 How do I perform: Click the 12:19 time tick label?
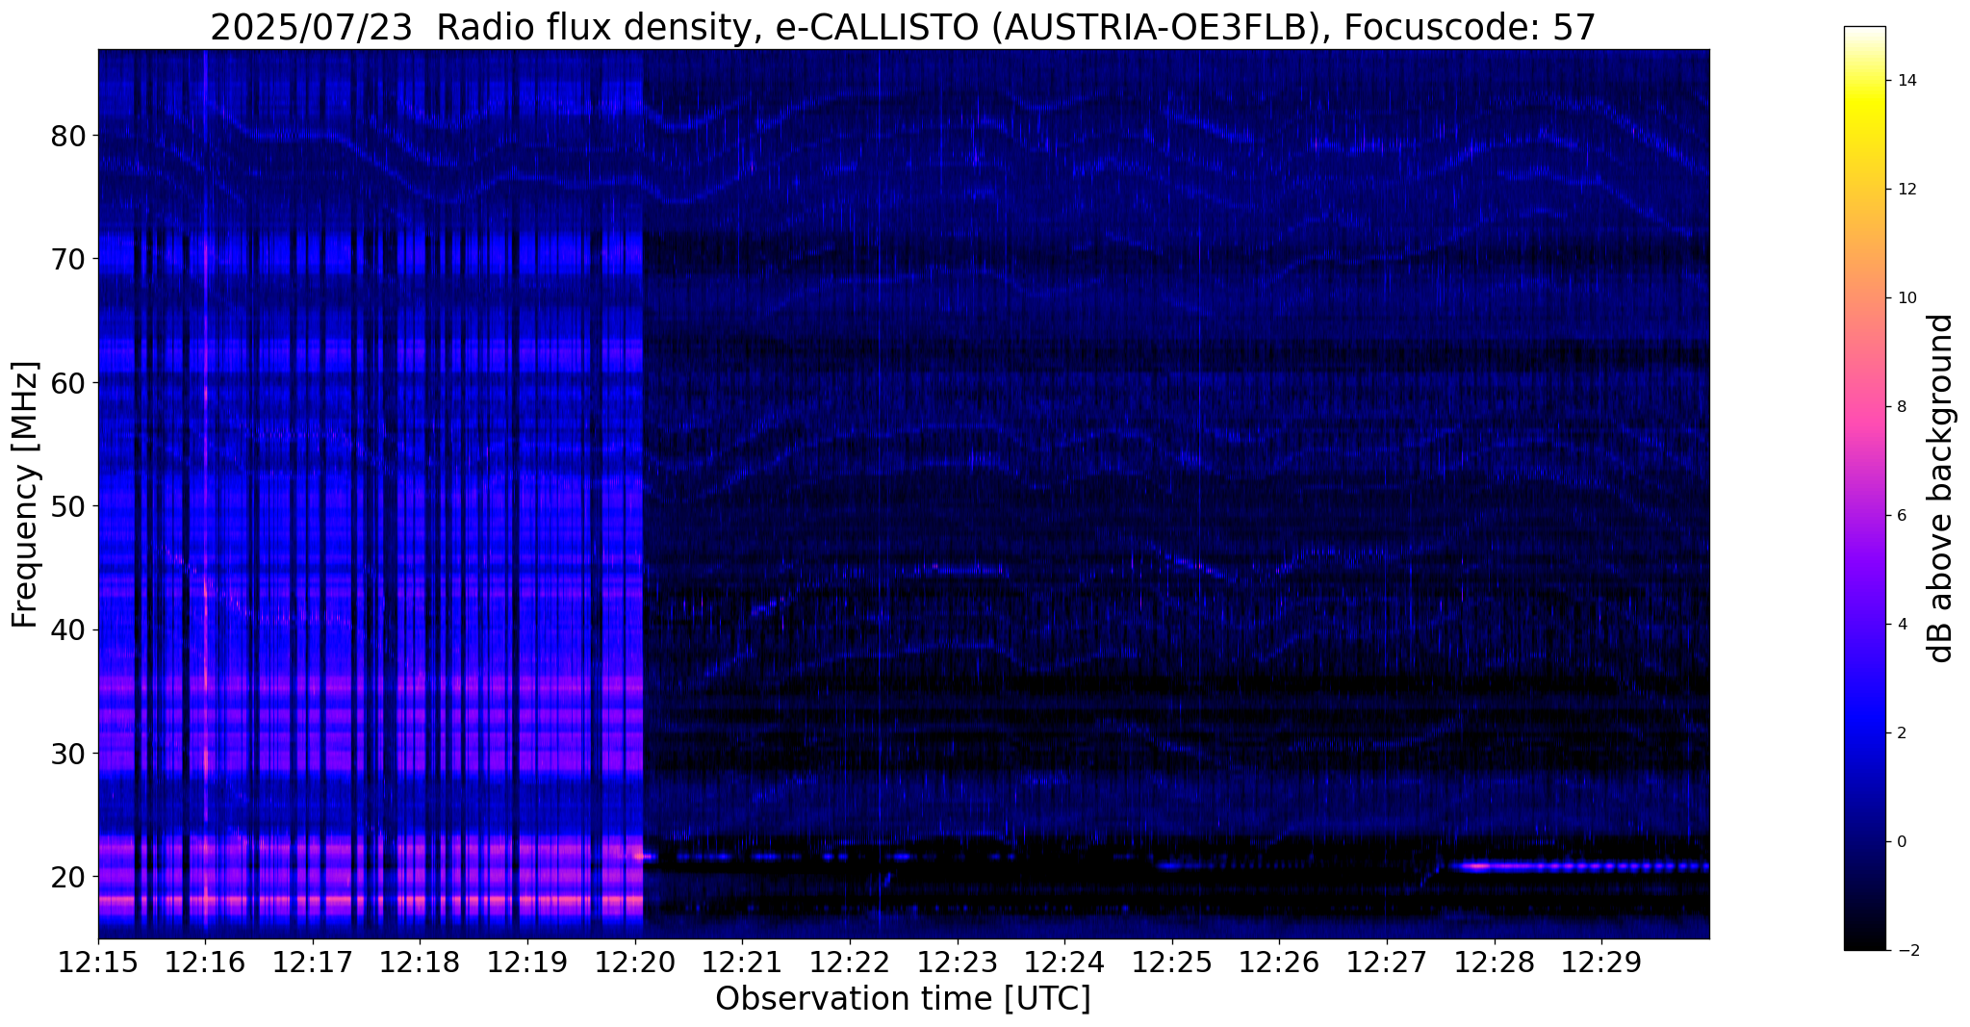click(527, 963)
